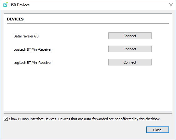Click blank space between DataTraveler name and Connect
The width and height of the screenshot is (176, 140).
[73, 36]
